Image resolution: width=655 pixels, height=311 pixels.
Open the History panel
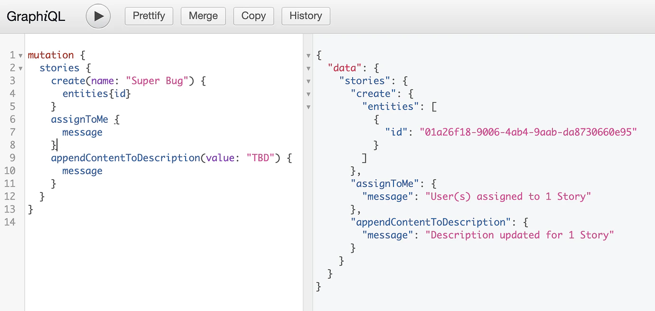(x=306, y=16)
